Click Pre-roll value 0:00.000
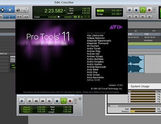This screenshot has width=161, height=124. coord(41,107)
